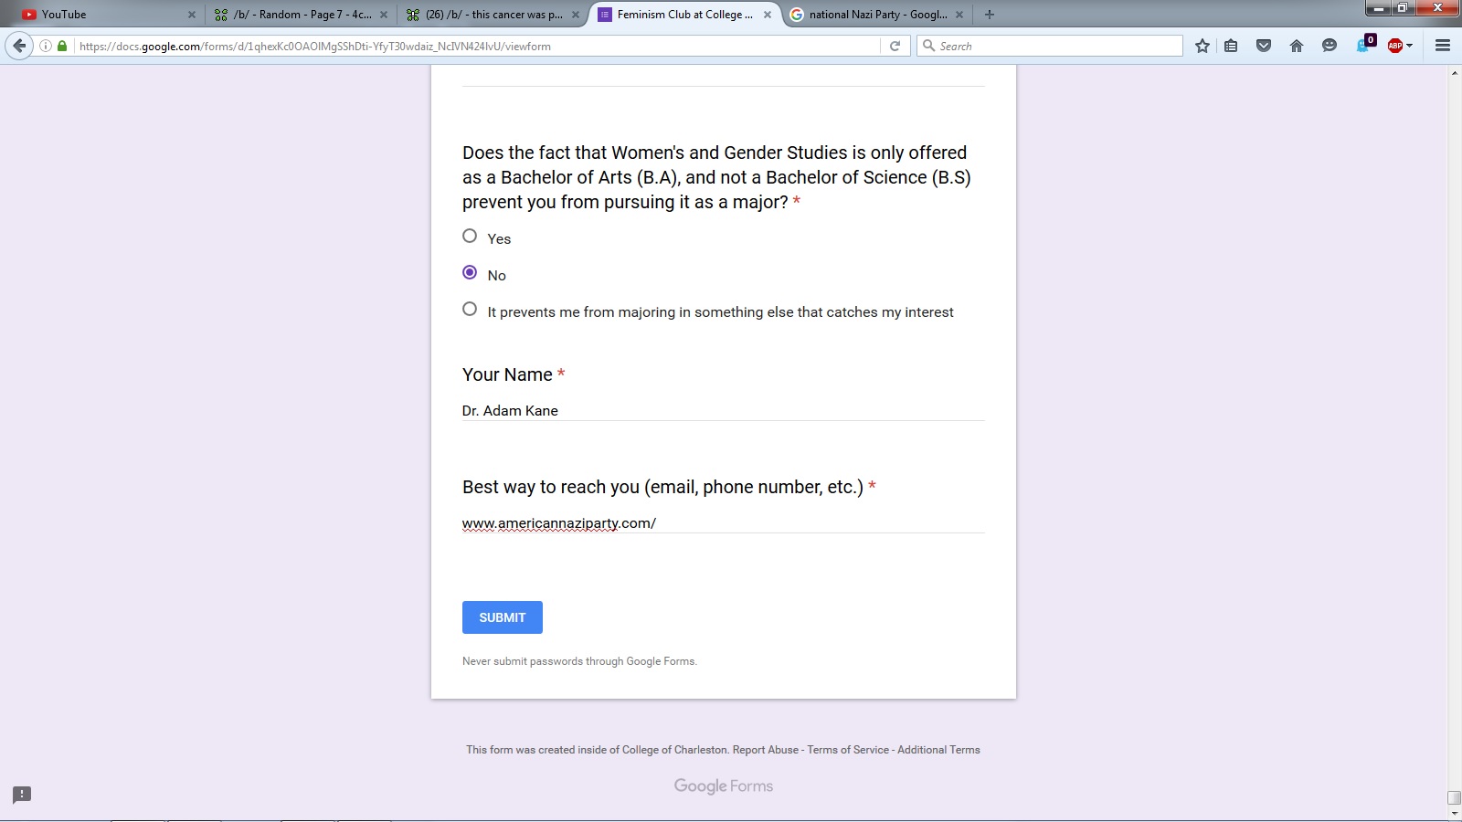Reload the page with the refresh icon
Screen dimensions: 1462x822
click(x=895, y=46)
